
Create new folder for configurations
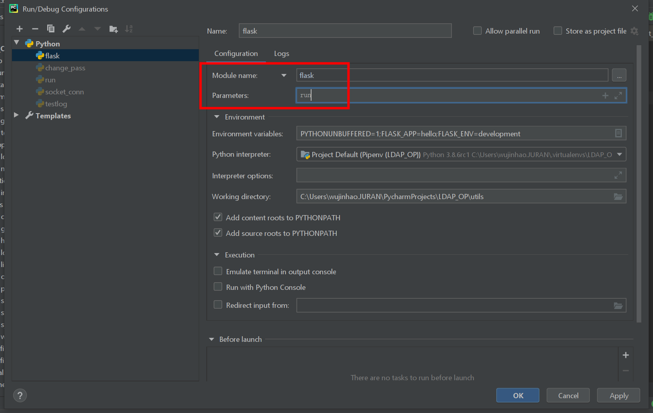[114, 29]
